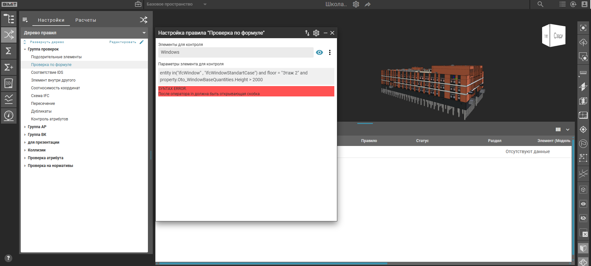Click the share arrow next to project name
Viewport: 591px width, 266px height.
coord(368,4)
